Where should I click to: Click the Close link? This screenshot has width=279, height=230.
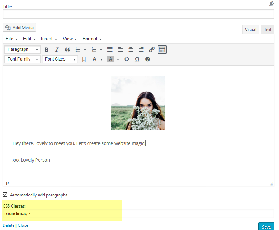click(x=23, y=225)
